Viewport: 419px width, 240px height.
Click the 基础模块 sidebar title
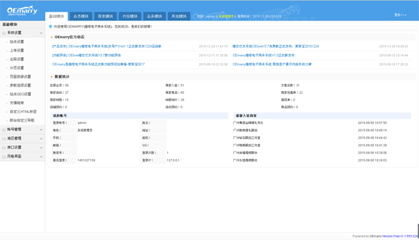tap(10, 24)
